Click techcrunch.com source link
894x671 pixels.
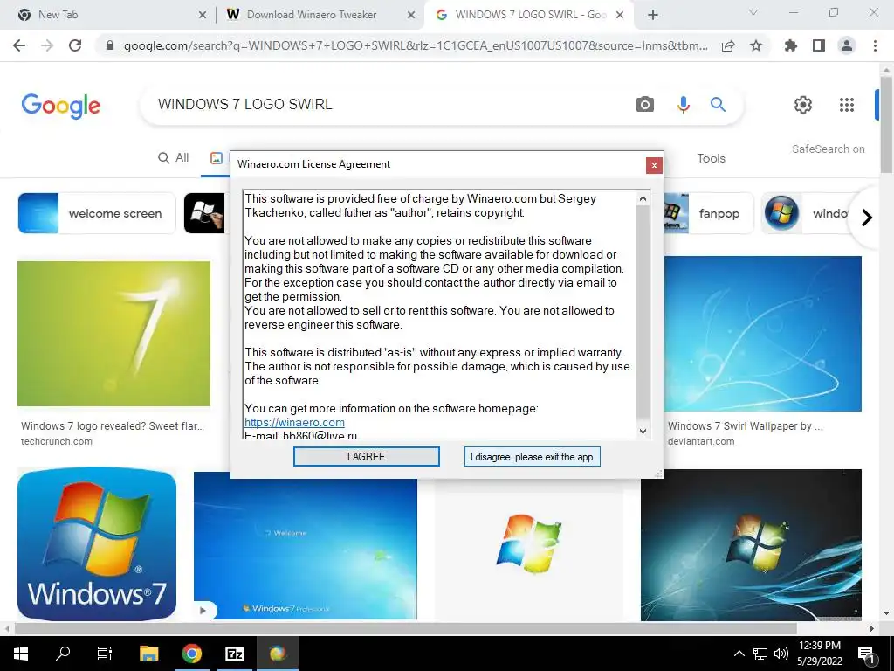pyautogui.click(x=57, y=441)
